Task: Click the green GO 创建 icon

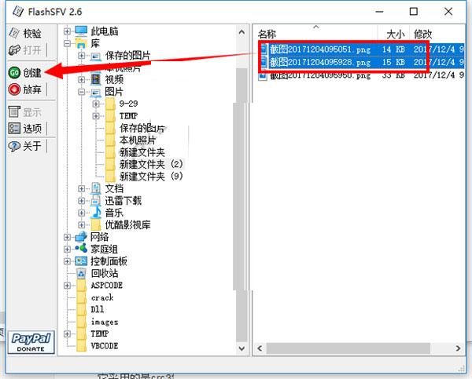Action: [14, 73]
